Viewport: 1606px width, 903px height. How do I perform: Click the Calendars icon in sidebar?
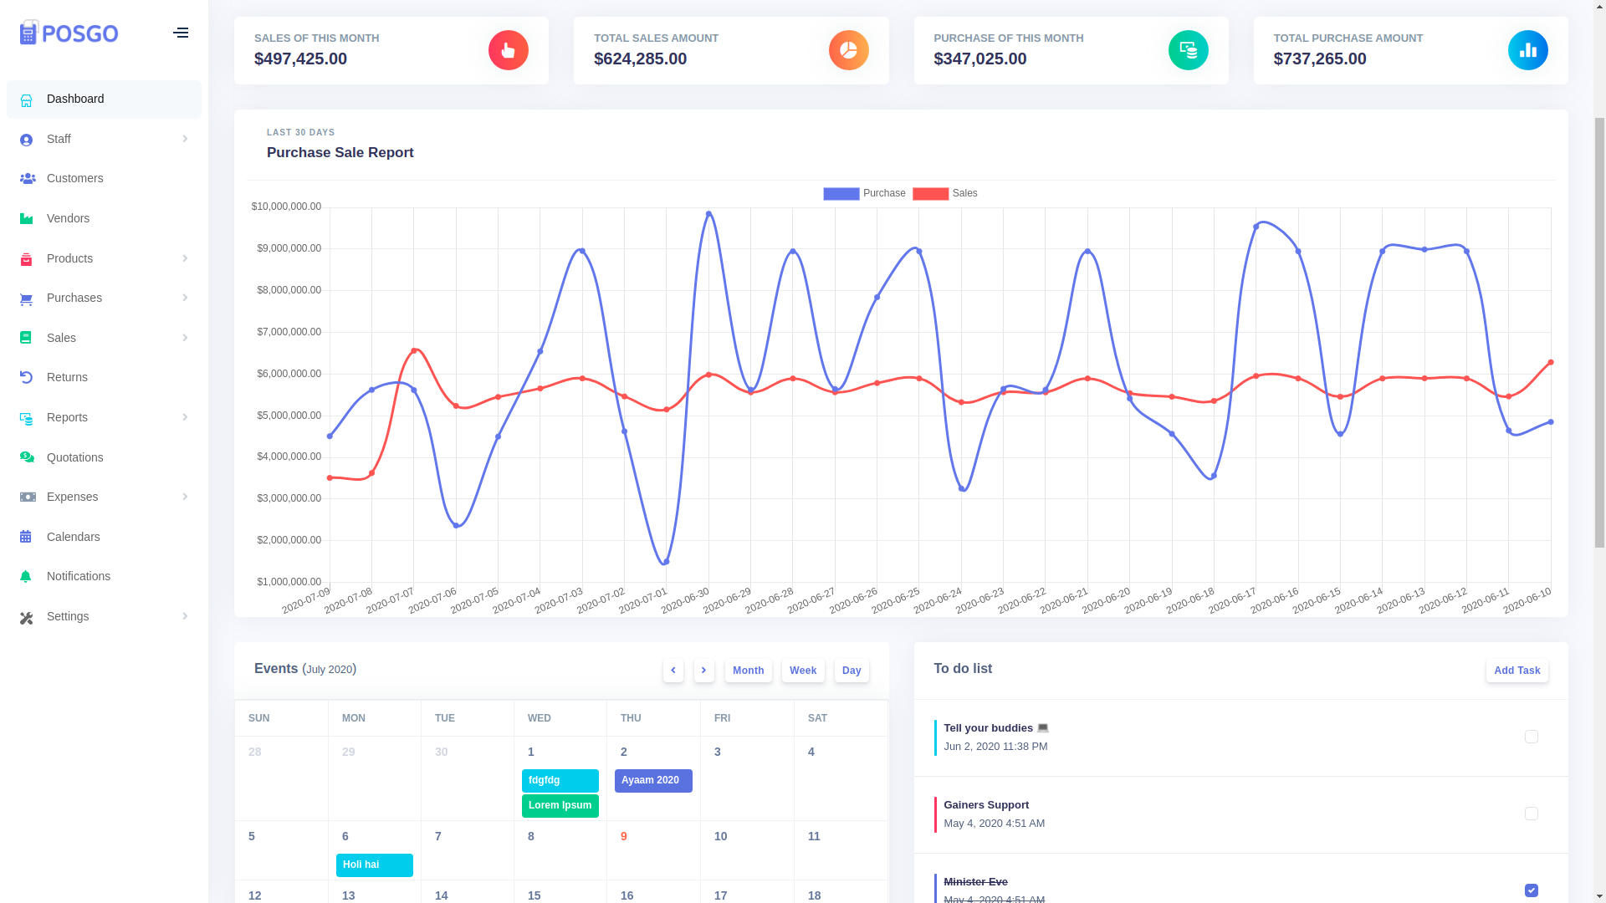tap(26, 537)
